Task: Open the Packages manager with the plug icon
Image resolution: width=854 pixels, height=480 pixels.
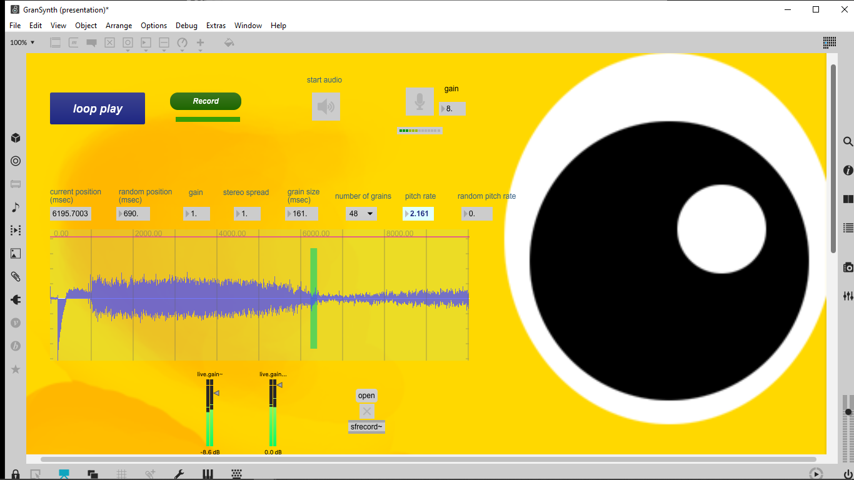Action: click(x=15, y=300)
